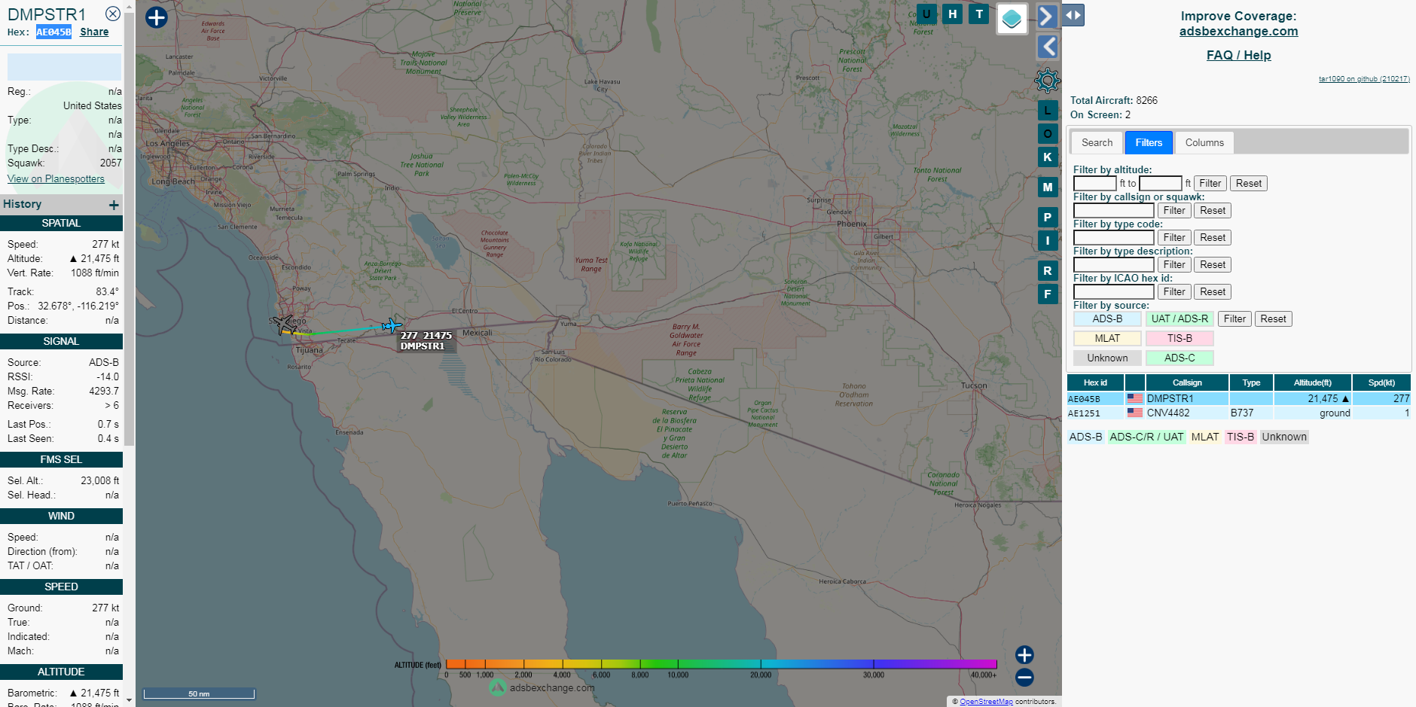Viewport: 1416px width, 707px height.
Task: Select MLAT source filter option
Action: (1107, 338)
